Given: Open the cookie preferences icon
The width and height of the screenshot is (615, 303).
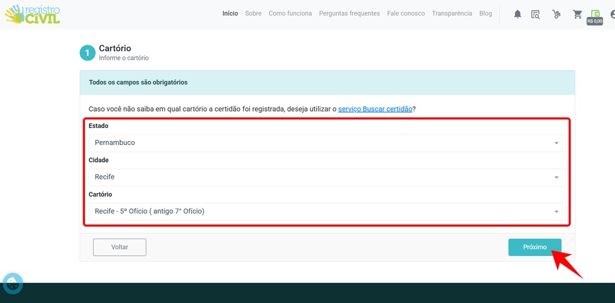Looking at the screenshot, I should click(x=12, y=283).
